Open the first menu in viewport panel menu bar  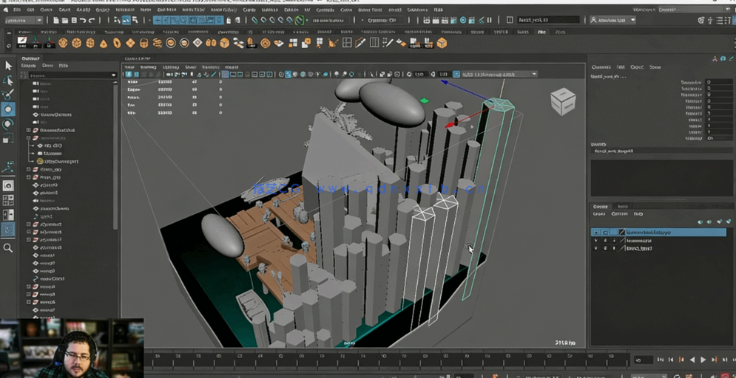pos(131,67)
